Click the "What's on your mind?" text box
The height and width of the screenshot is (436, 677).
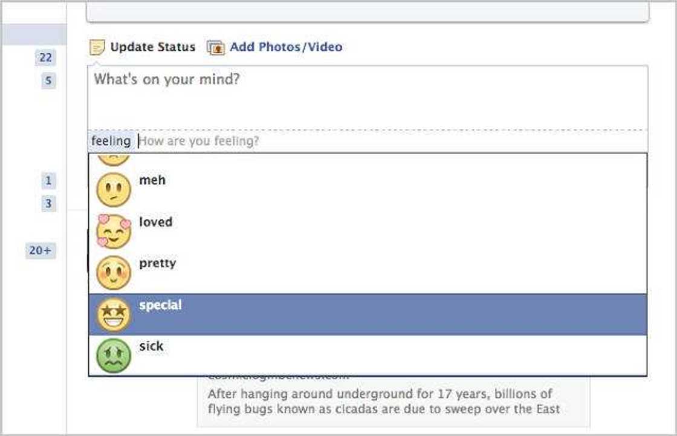click(x=368, y=97)
